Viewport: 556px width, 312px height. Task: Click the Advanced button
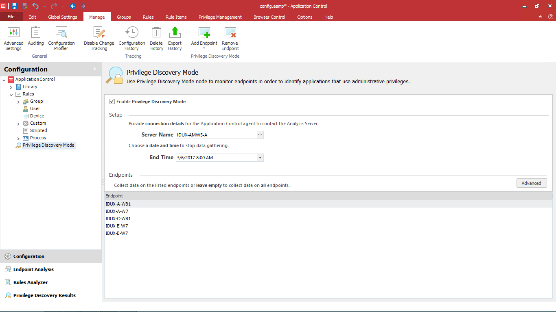[531, 183]
